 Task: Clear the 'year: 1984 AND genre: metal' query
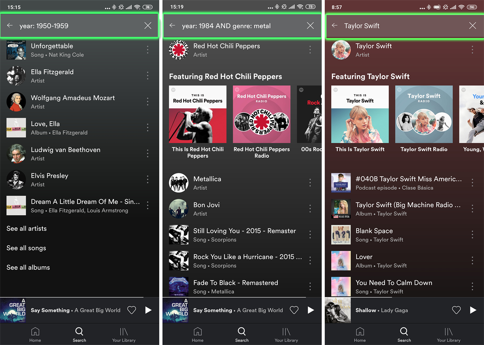point(310,26)
